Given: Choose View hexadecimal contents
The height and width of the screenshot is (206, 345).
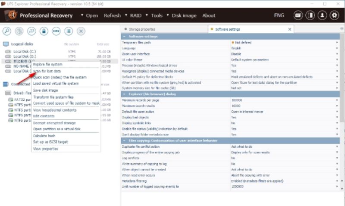Looking at the screenshot, I should [x=55, y=110].
